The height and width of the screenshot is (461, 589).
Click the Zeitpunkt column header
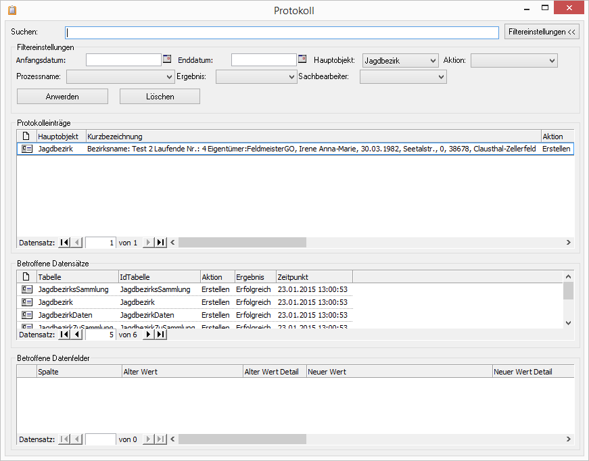pyautogui.click(x=314, y=277)
